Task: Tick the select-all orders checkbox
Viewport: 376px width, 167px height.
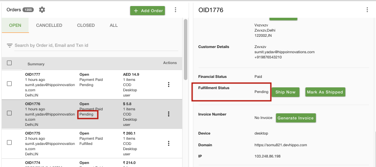Action: [x=10, y=63]
